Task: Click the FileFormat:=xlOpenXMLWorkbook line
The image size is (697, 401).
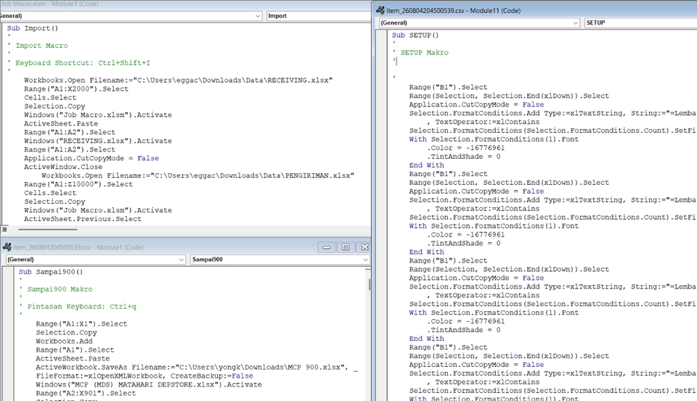Action: click(144, 376)
